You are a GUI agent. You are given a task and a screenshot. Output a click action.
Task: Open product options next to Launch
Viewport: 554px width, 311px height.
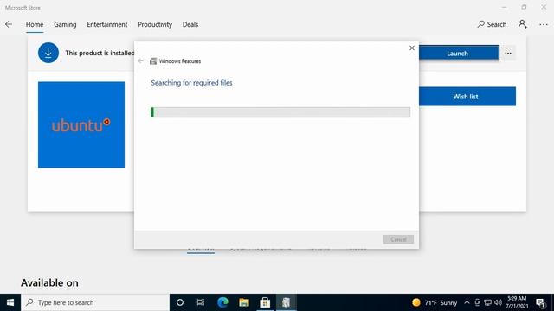coord(508,54)
